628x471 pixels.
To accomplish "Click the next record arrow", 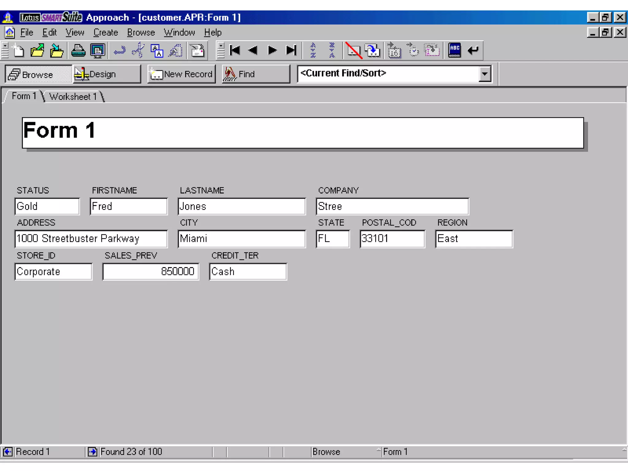I will (272, 51).
